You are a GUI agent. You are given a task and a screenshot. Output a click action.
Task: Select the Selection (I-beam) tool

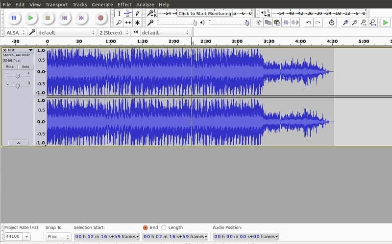119,14
